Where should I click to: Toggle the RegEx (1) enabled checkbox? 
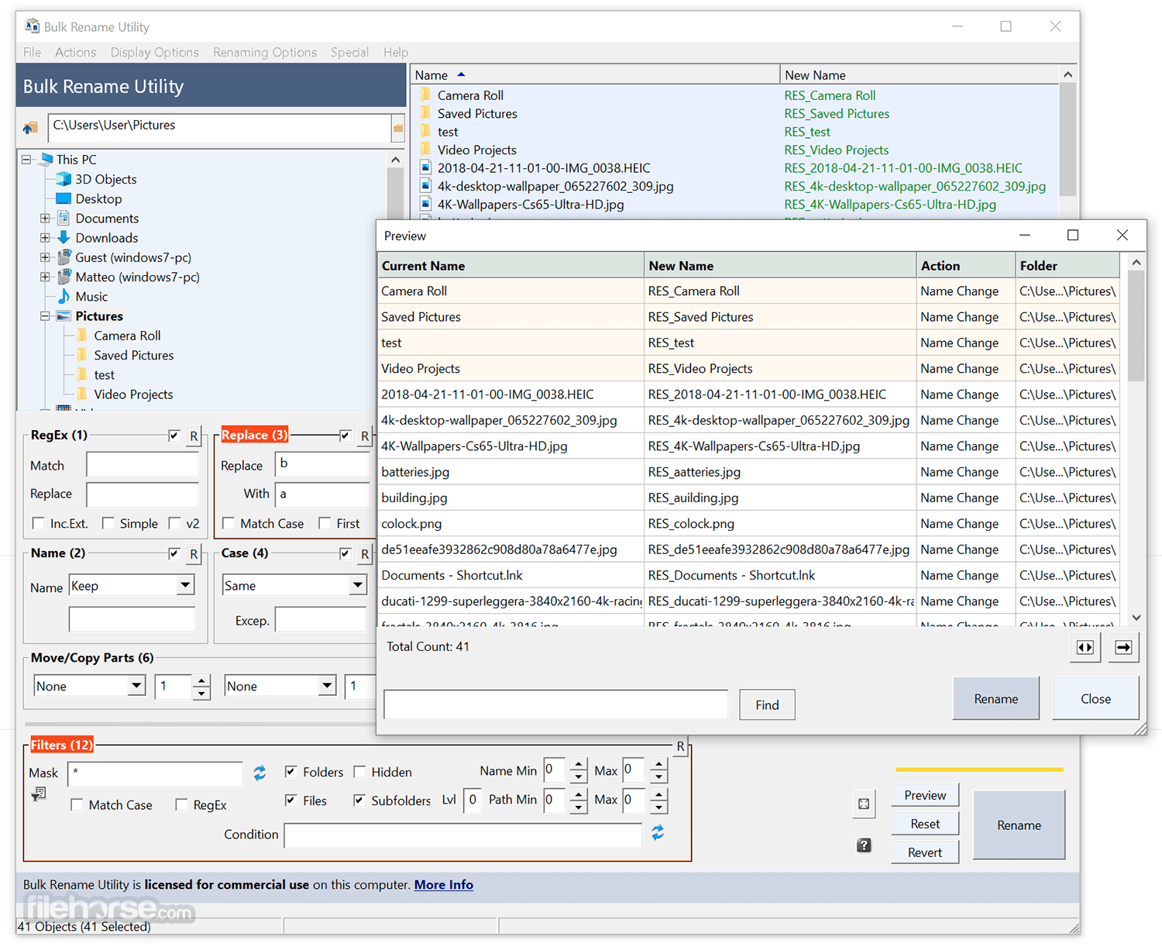pos(174,436)
